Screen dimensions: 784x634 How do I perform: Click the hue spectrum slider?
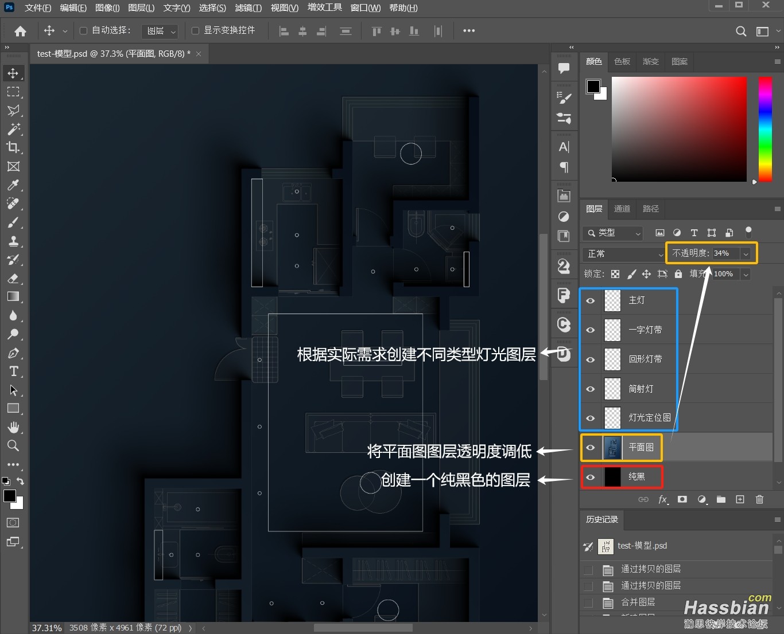pos(765,129)
